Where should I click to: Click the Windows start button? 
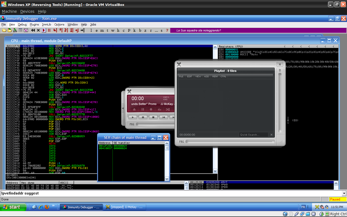(x=13, y=207)
